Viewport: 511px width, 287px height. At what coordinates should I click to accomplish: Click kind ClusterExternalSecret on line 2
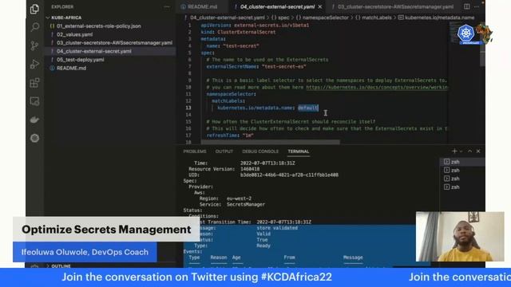(x=247, y=32)
